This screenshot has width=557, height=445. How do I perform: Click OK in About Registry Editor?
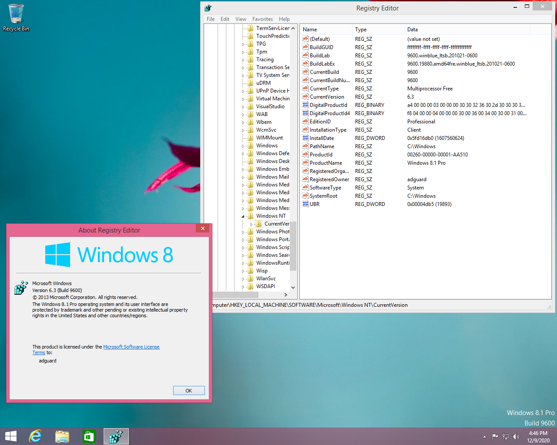[x=189, y=390]
